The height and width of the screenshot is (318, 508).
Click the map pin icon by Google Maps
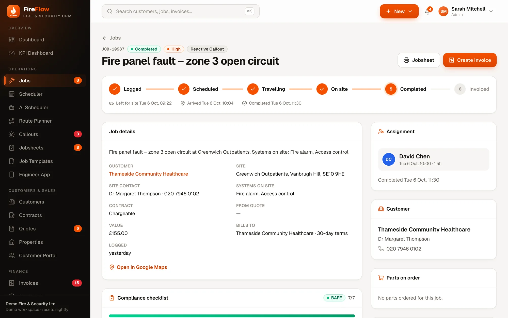pos(112,267)
